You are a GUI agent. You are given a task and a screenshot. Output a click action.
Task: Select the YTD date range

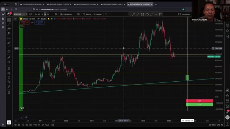point(35,125)
